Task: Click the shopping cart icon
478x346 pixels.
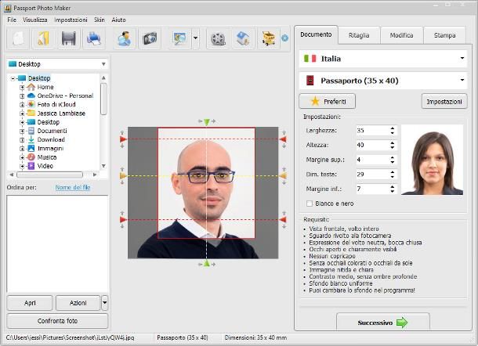Action: coord(268,38)
